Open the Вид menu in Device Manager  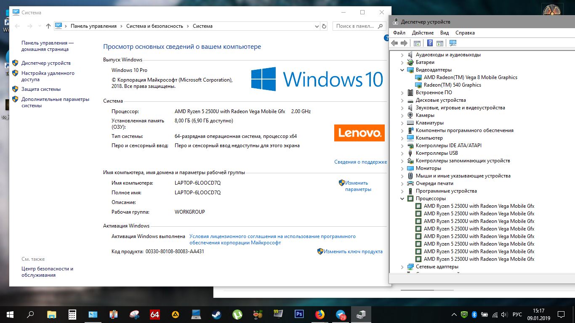[445, 33]
